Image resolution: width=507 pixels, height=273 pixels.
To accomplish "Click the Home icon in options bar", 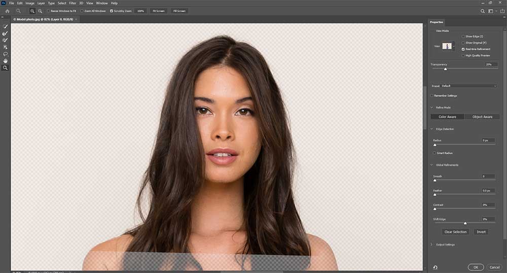I will tap(8, 11).
